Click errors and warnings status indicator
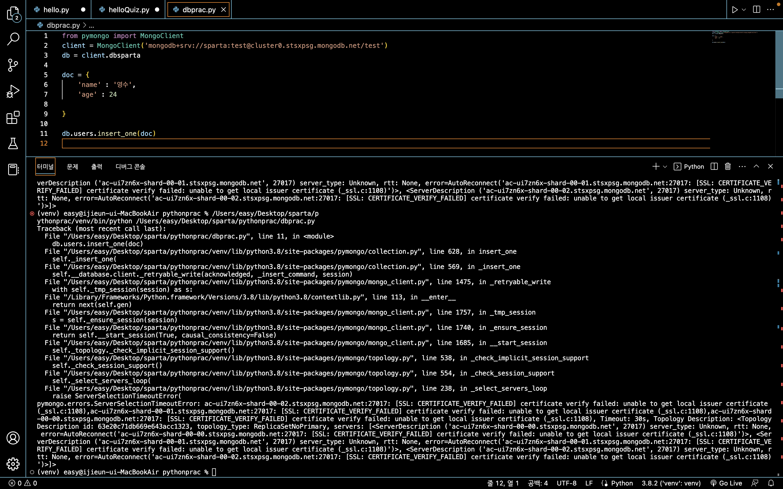Viewport: 783px width, 489px height. [x=23, y=483]
